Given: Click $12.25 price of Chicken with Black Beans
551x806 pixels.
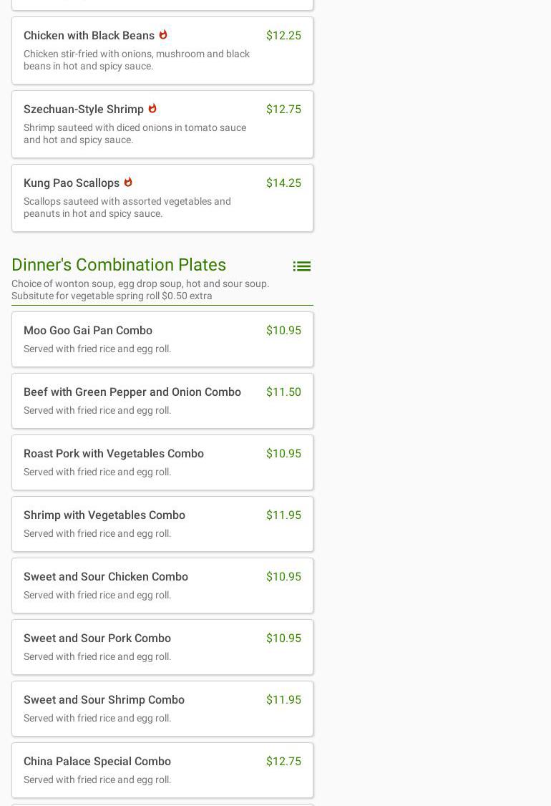Looking at the screenshot, I should 283,36.
